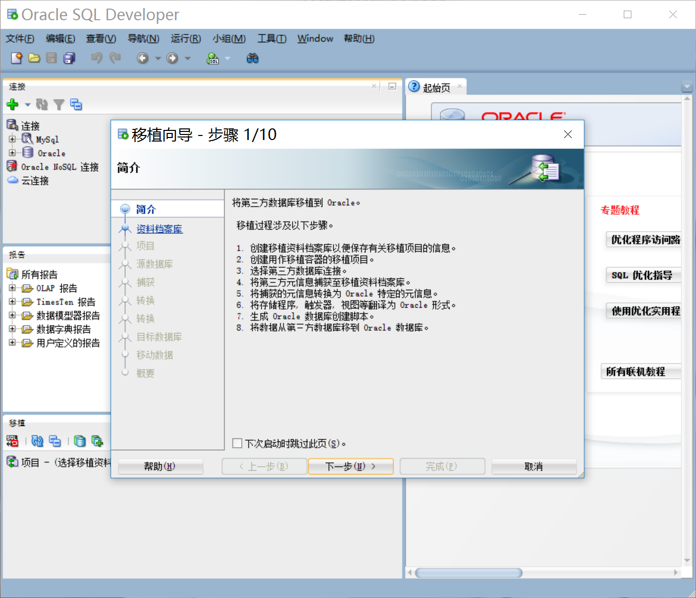Click the database-with-plus icon in Migration panel

click(97, 441)
